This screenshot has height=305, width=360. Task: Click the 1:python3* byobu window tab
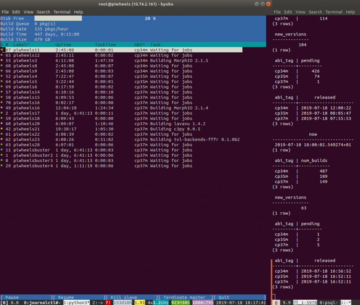coord(76,303)
